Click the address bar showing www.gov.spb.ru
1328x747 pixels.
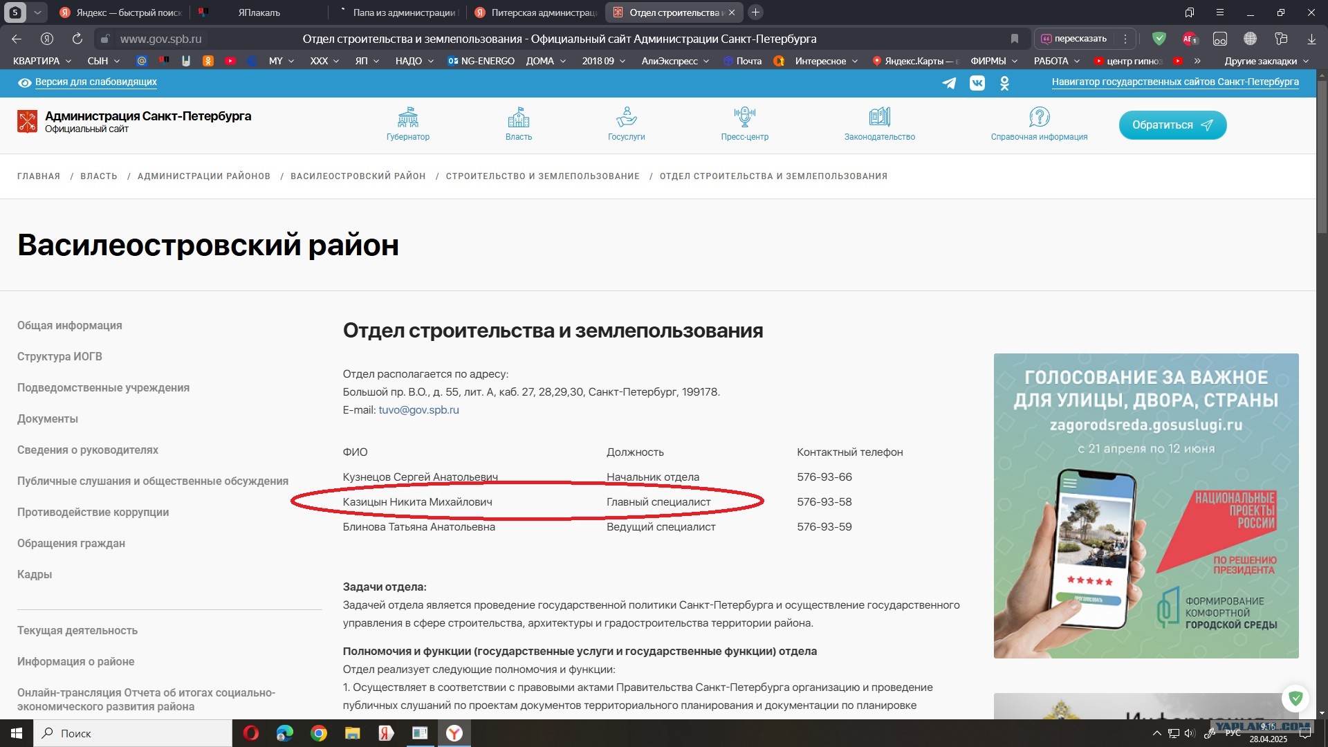point(160,39)
